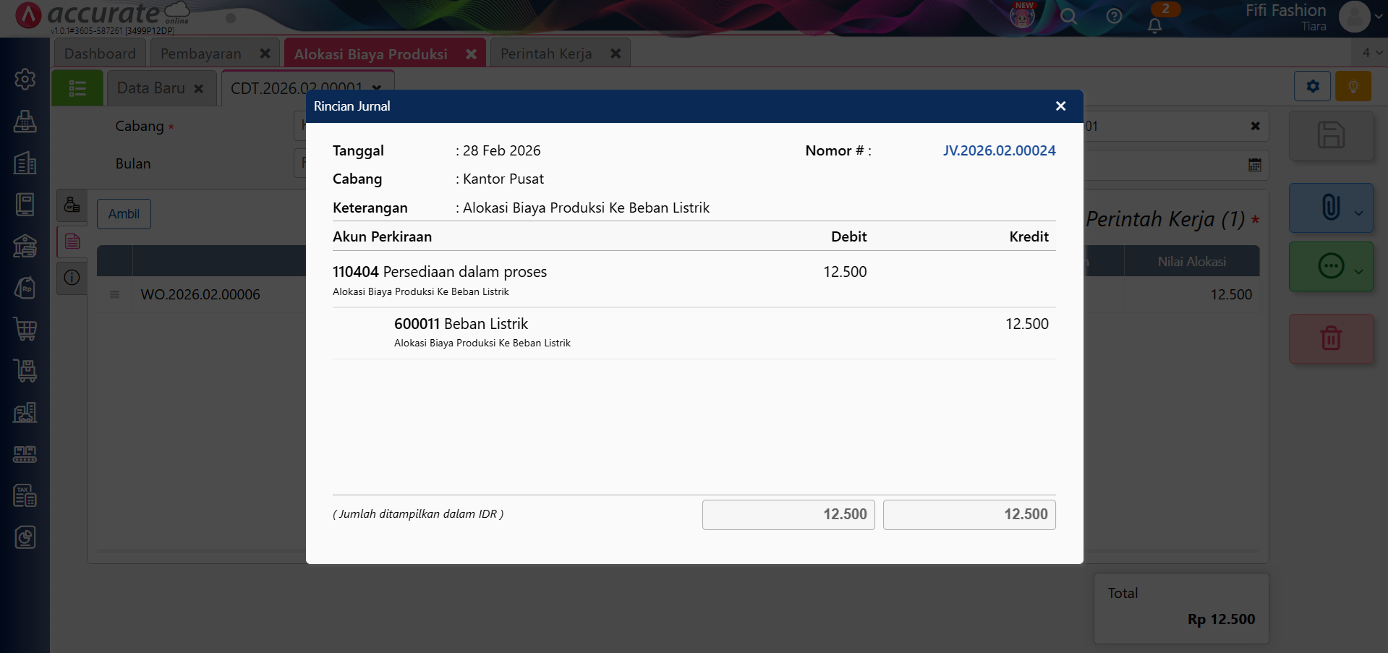Viewport: 1388px width, 653px height.
Task: Open the search magnifier icon
Action: pos(1068,17)
